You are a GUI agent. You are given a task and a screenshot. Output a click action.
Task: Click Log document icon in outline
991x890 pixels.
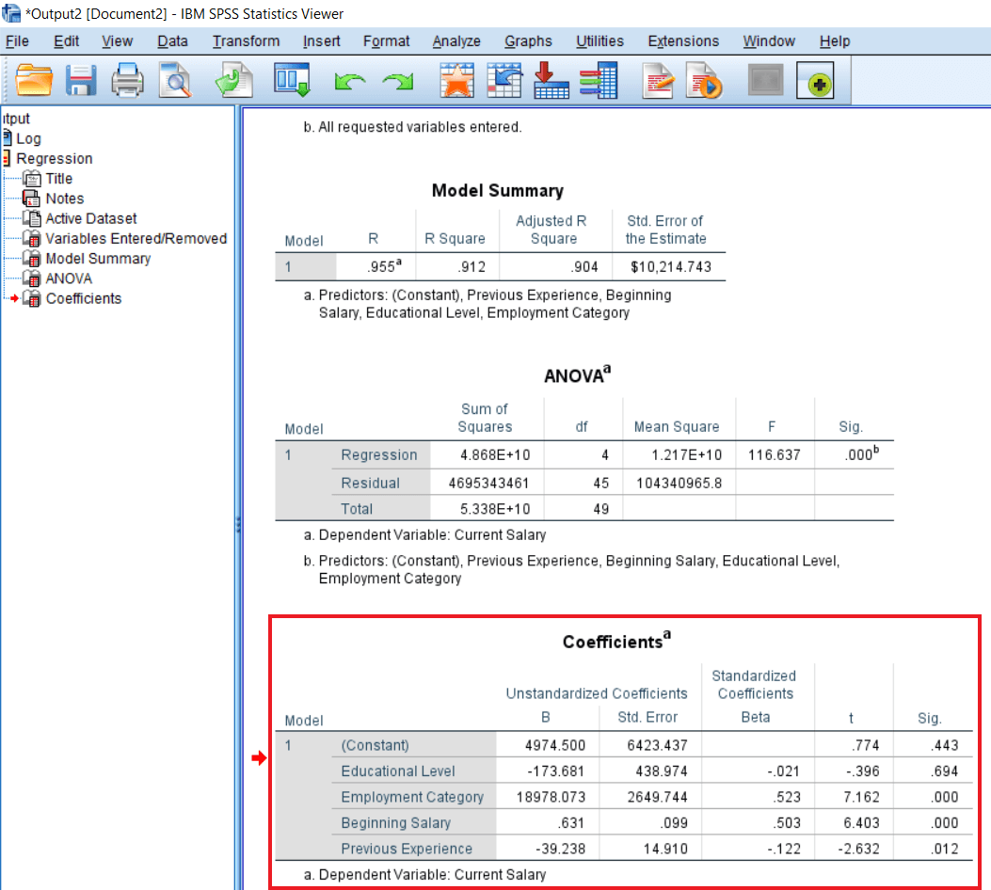point(7,137)
